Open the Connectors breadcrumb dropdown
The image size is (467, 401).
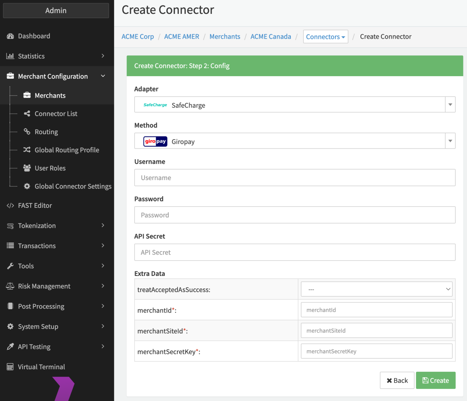pos(325,37)
